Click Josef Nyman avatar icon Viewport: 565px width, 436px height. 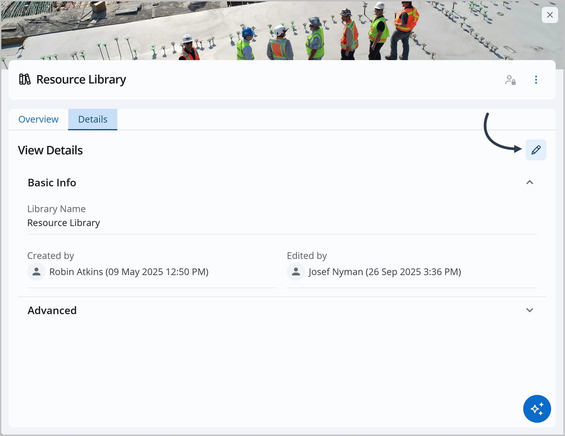[x=296, y=272]
